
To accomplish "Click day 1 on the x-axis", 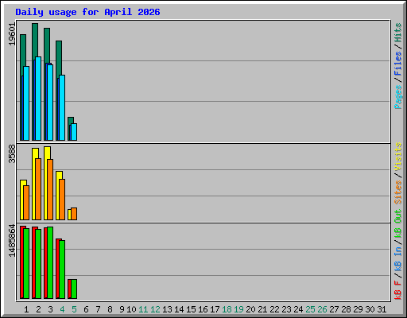I will click(x=26, y=309).
